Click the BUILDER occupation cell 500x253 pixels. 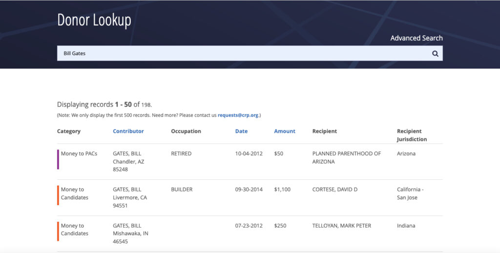pyautogui.click(x=182, y=190)
